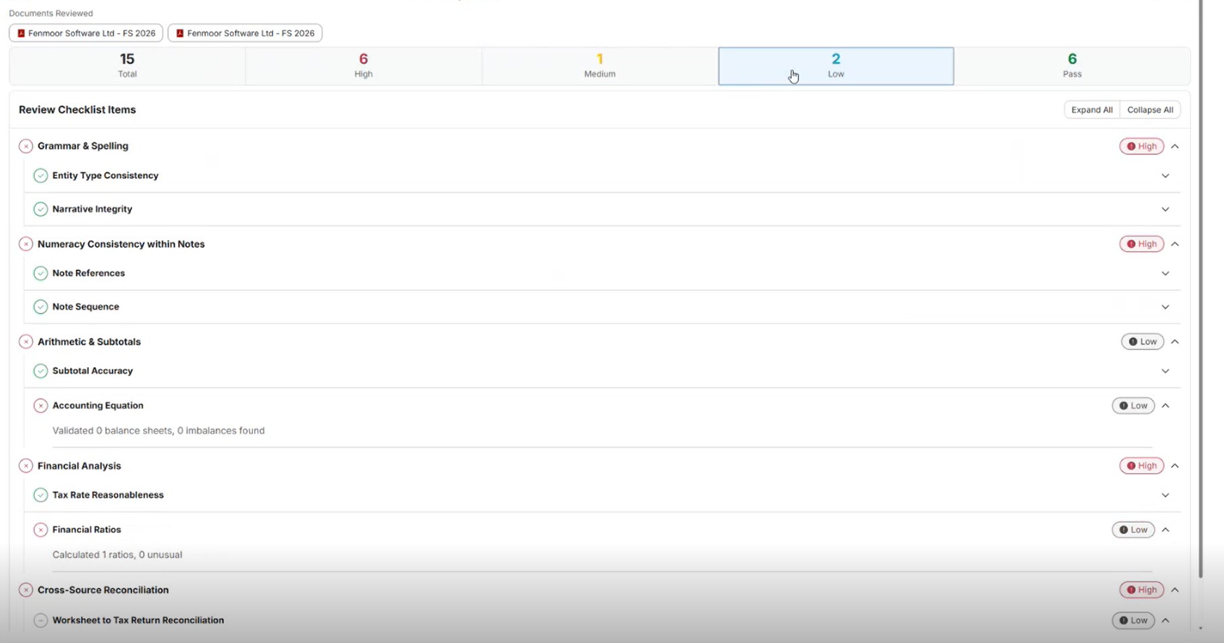Click the fail icon beside Numeracy Consistency within Notes
Viewport: 1224px width, 643px height.
tap(26, 244)
